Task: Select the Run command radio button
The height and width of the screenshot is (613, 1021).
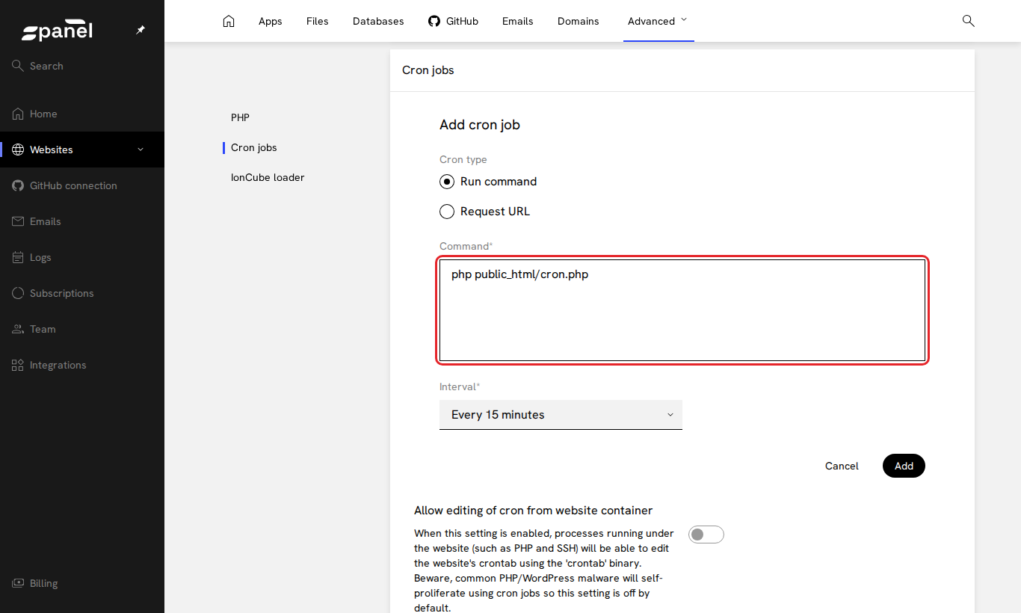Action: click(x=447, y=182)
